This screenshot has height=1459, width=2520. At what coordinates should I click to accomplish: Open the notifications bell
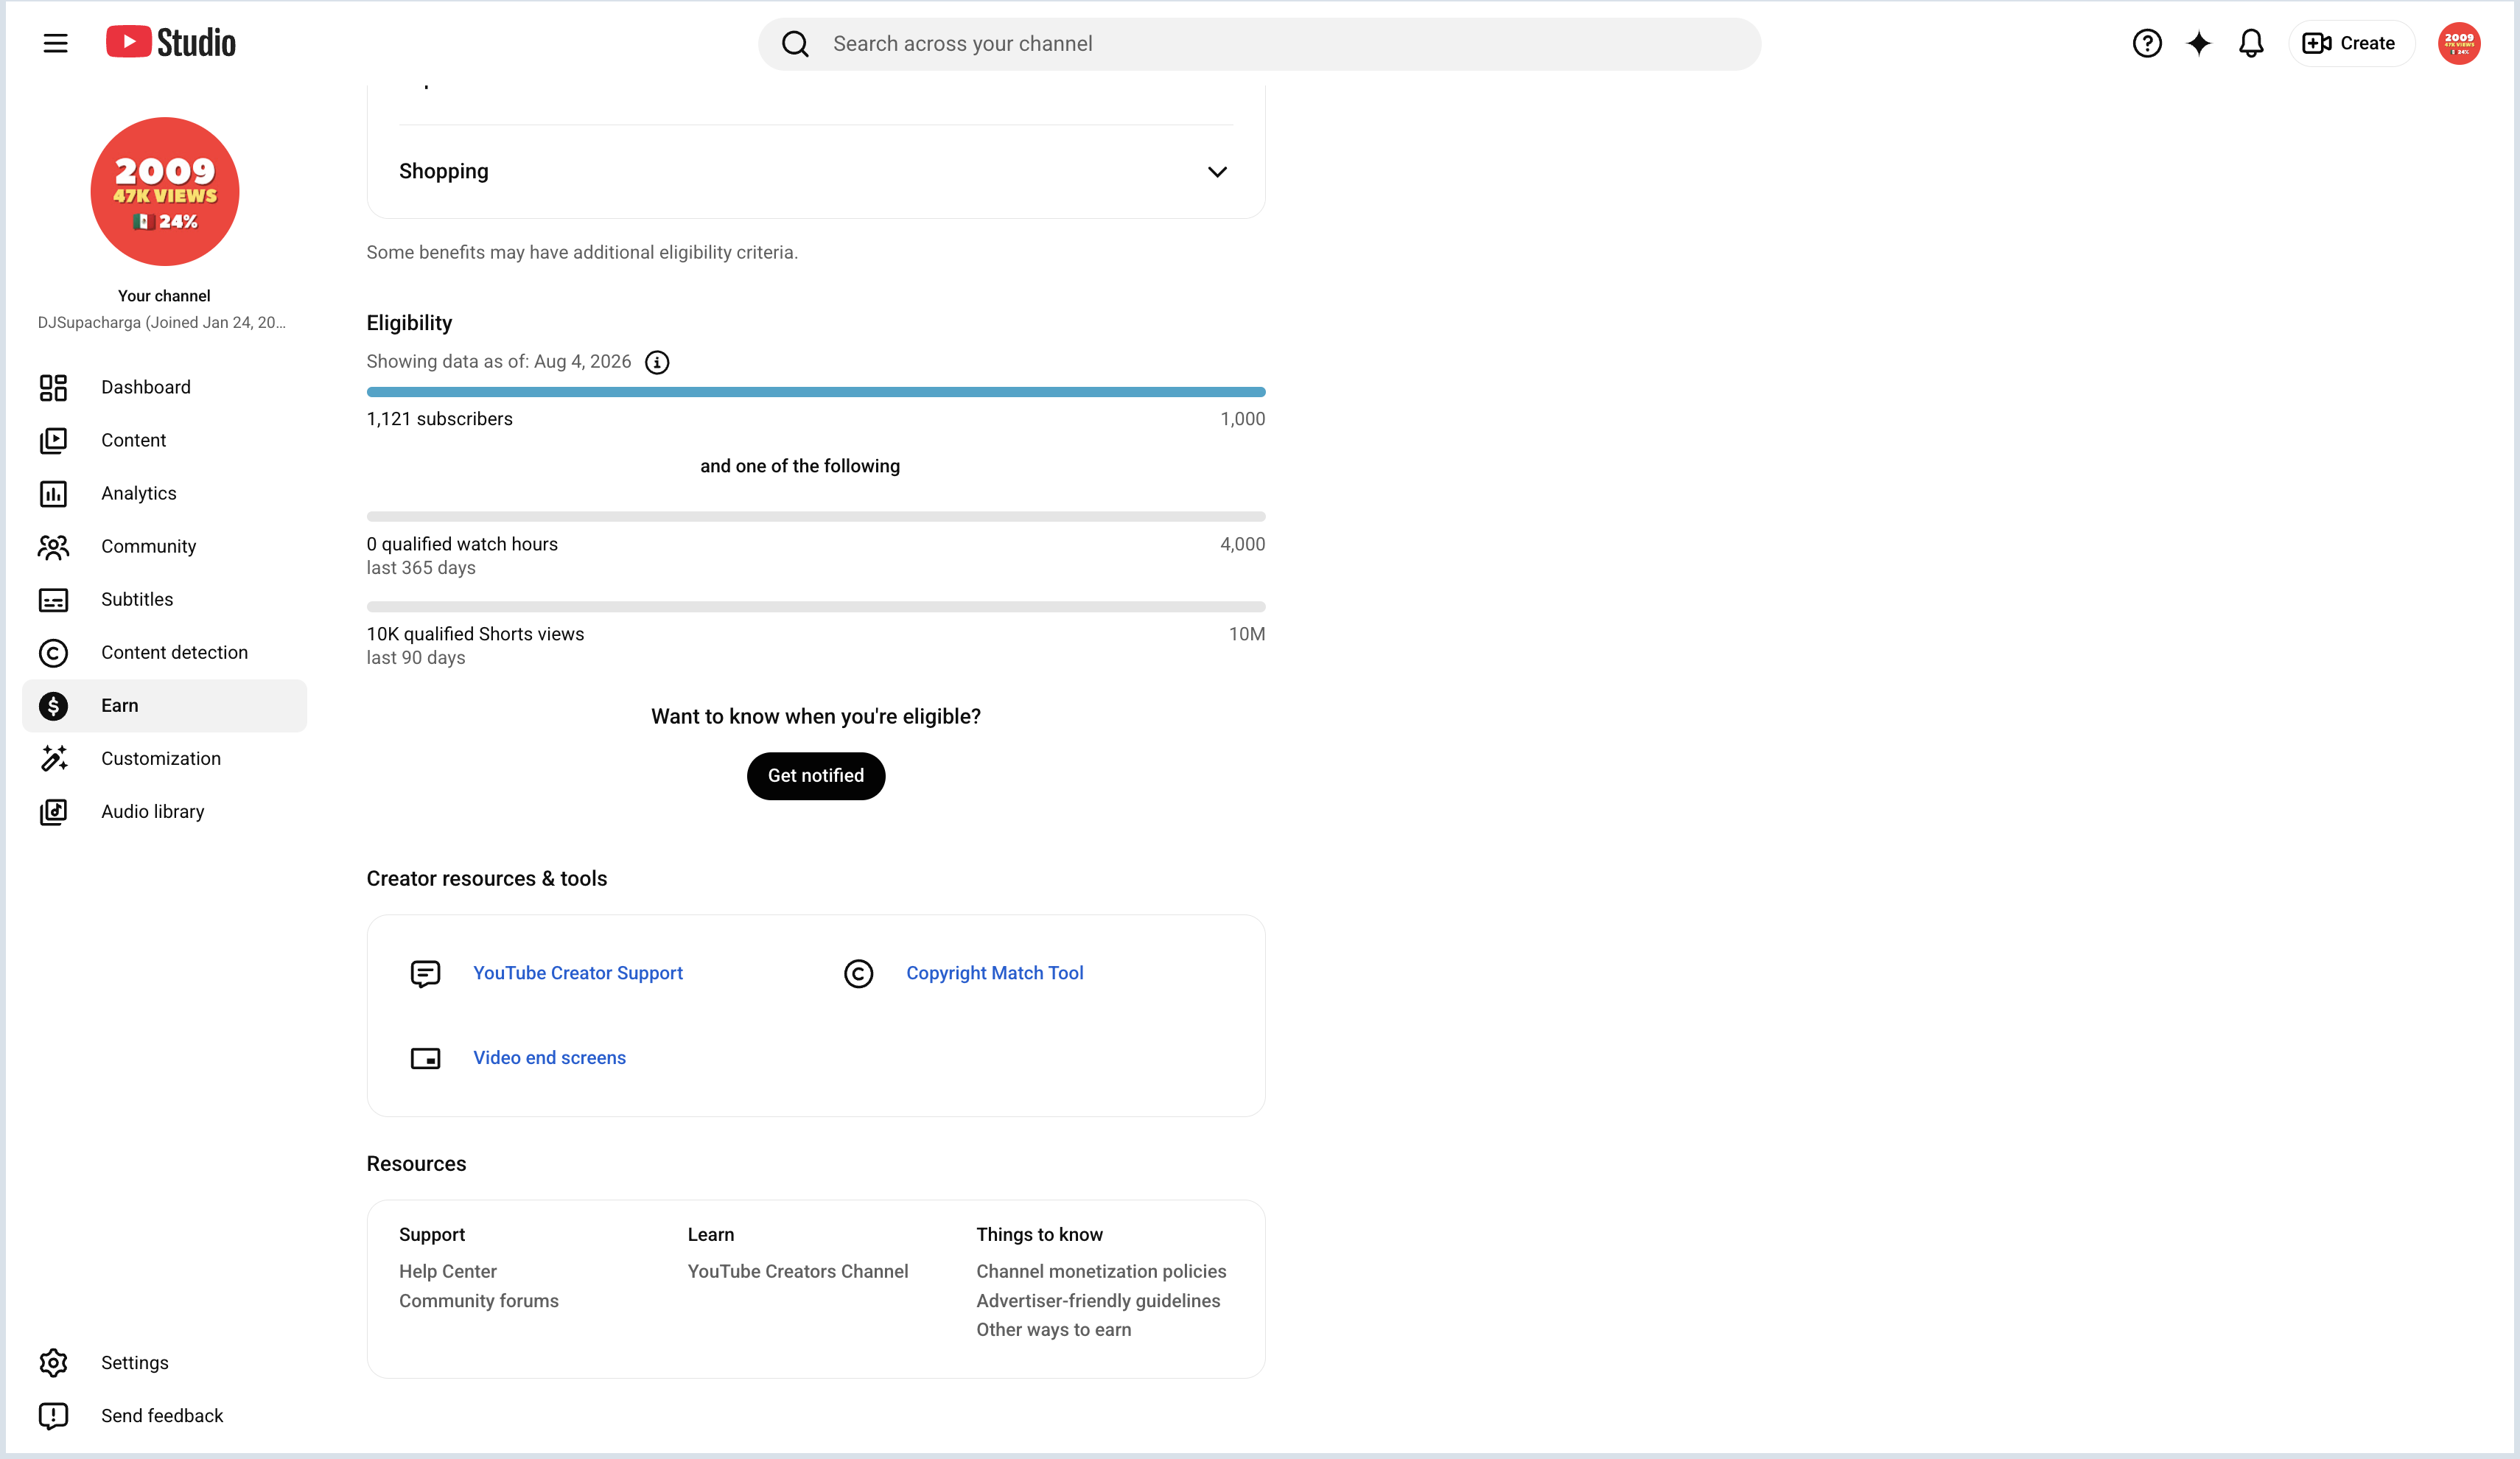tap(2250, 43)
